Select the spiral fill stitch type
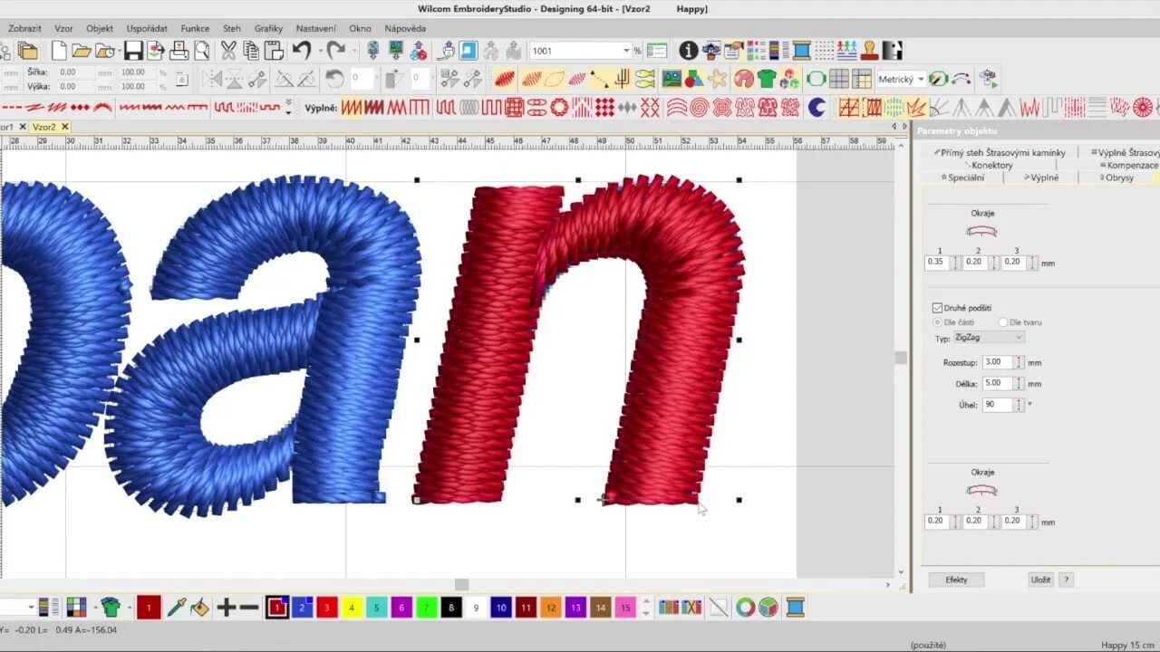The height and width of the screenshot is (652, 1160). coord(699,108)
